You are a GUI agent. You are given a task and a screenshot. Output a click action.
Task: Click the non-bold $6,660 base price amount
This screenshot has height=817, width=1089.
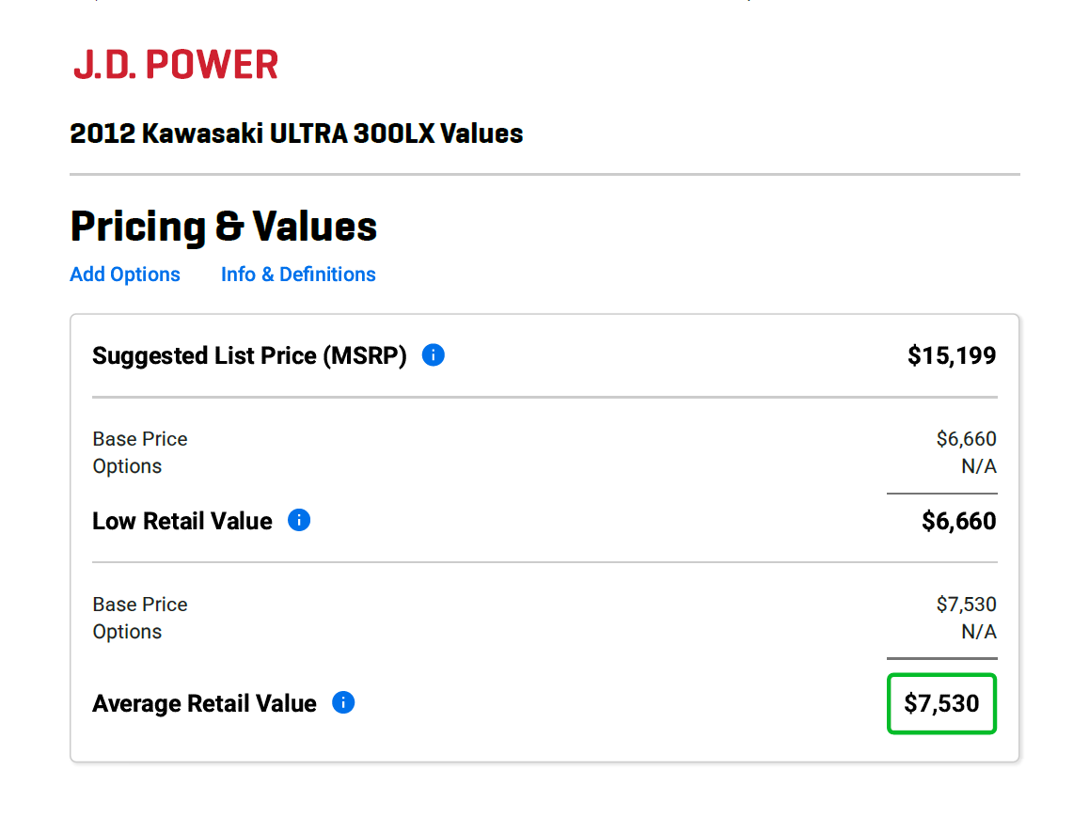(x=966, y=439)
